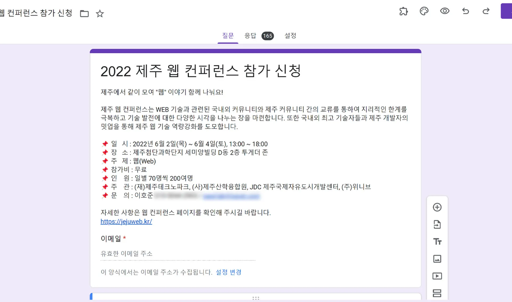Open the theme customization palette icon
512x302 pixels.
point(424,11)
